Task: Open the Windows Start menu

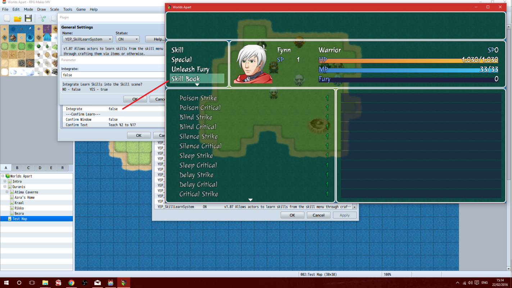Action: pos(6,283)
